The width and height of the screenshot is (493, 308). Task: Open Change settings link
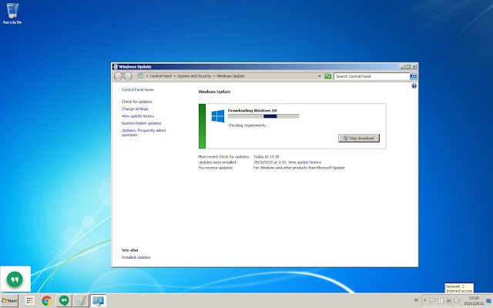tap(135, 109)
